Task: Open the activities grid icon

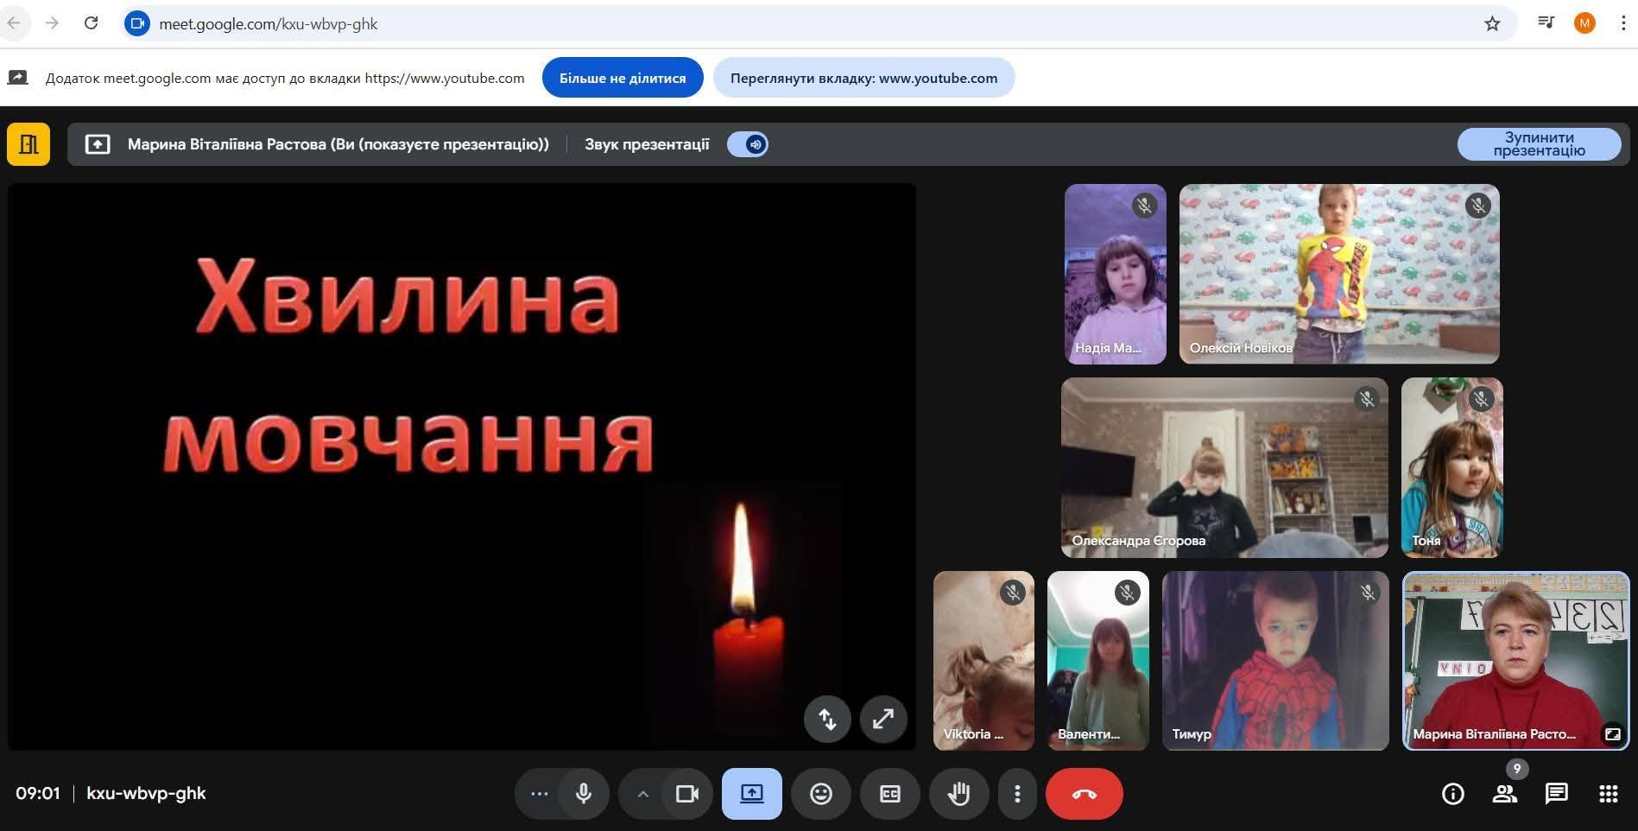Action: [x=1608, y=794]
